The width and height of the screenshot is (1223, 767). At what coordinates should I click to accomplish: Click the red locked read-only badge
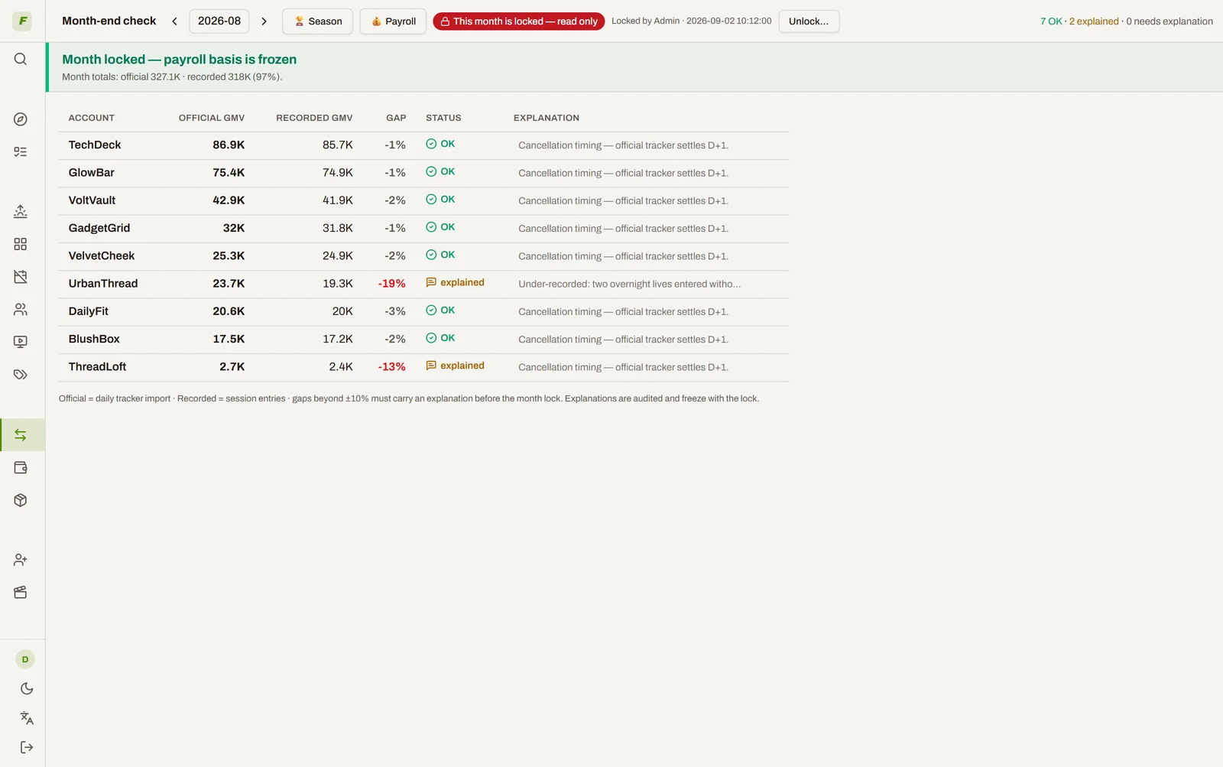coord(519,21)
